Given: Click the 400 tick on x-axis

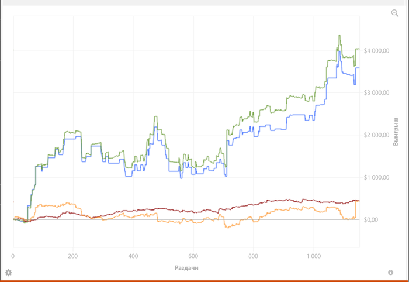Looking at the screenshot, I should (133, 256).
